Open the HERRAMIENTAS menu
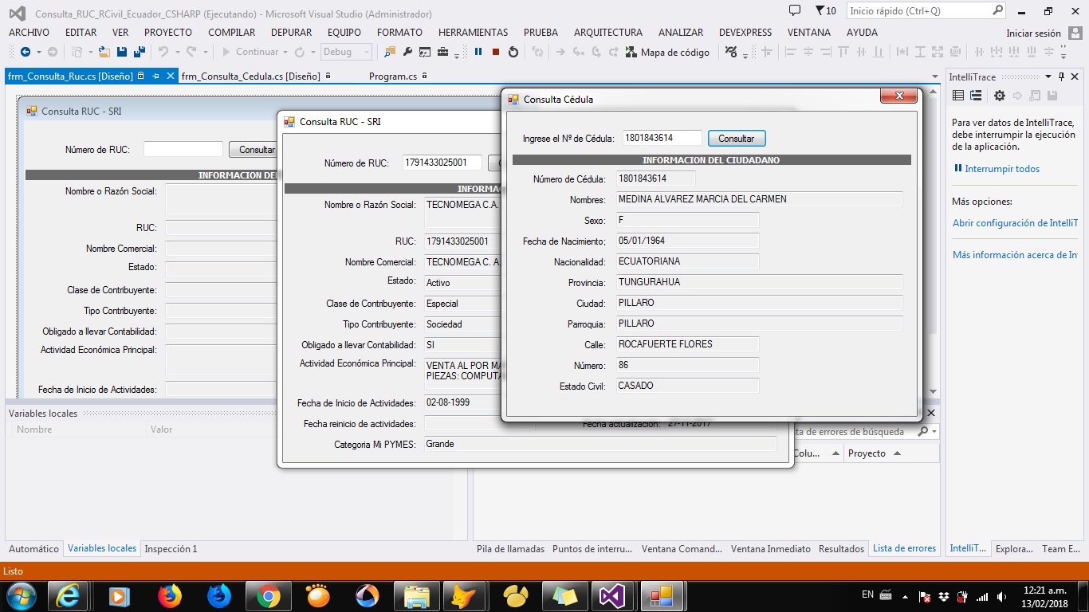Image resolution: width=1089 pixels, height=612 pixels. 473,33
